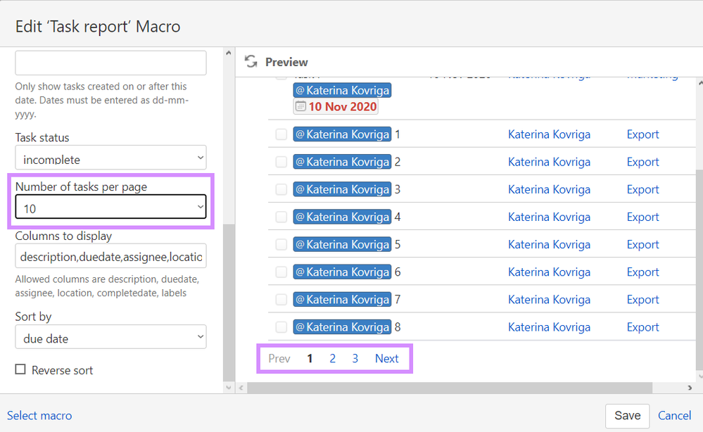
Task: Open assignee Katerina Kovriga in task 5 row
Action: click(549, 244)
